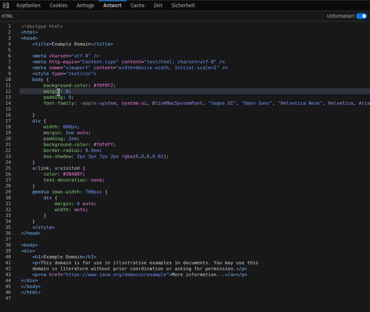Open the Cache tab
370x312 pixels.
[137, 5]
